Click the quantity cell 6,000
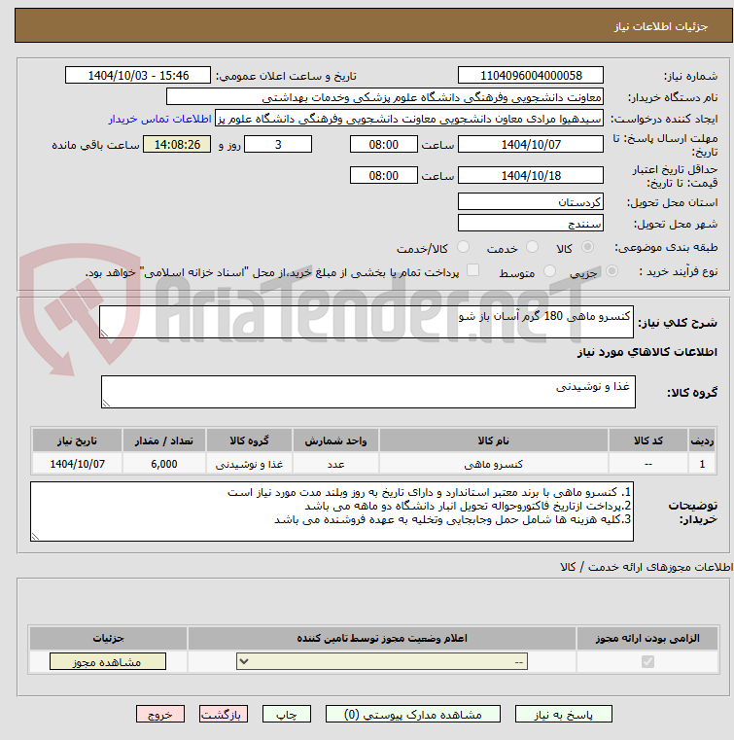This screenshot has width=734, height=740. click(164, 464)
